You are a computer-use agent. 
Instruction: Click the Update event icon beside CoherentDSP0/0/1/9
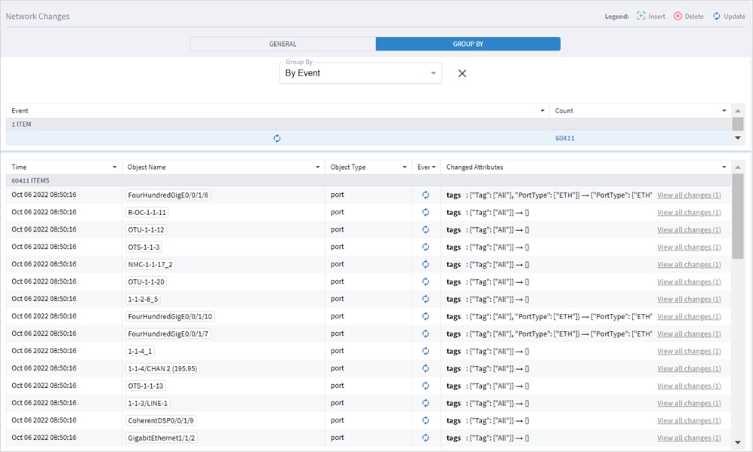point(425,420)
